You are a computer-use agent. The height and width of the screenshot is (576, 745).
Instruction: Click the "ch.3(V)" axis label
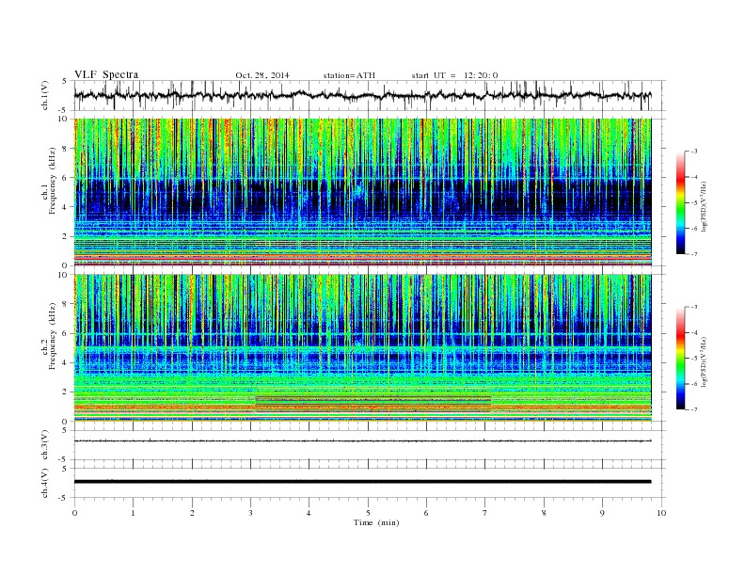[x=45, y=445]
